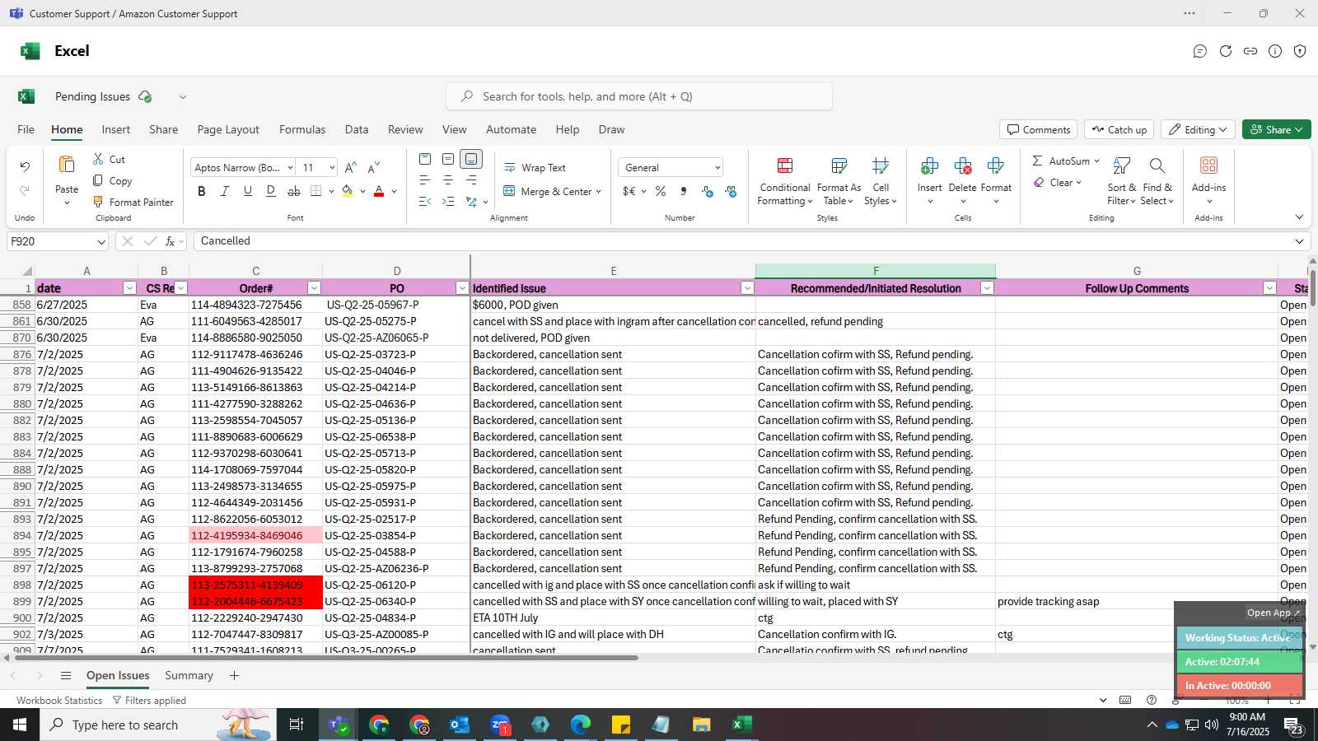Viewport: 1318px width, 741px height.
Task: Click Open App link in overlay
Action: coord(1273,613)
